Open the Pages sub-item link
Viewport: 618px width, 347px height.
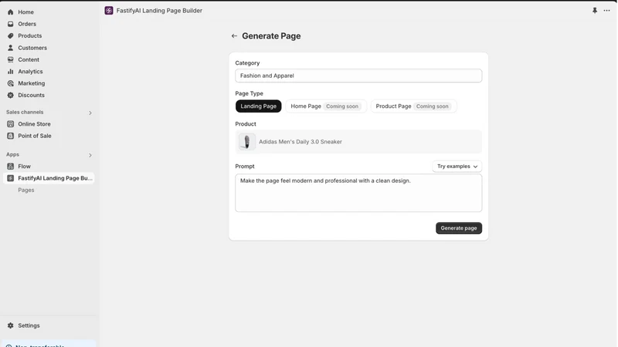(x=26, y=190)
